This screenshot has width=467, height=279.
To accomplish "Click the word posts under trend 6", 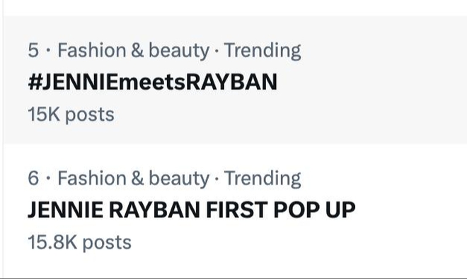I will tap(107, 243).
